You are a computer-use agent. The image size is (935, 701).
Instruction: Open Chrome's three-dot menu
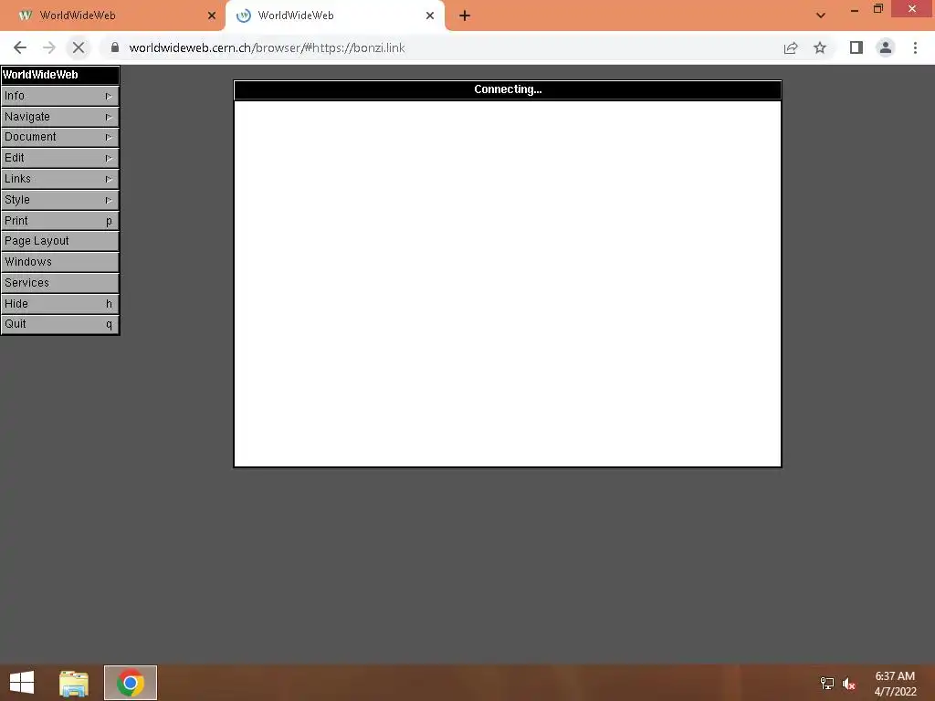pyautogui.click(x=915, y=47)
